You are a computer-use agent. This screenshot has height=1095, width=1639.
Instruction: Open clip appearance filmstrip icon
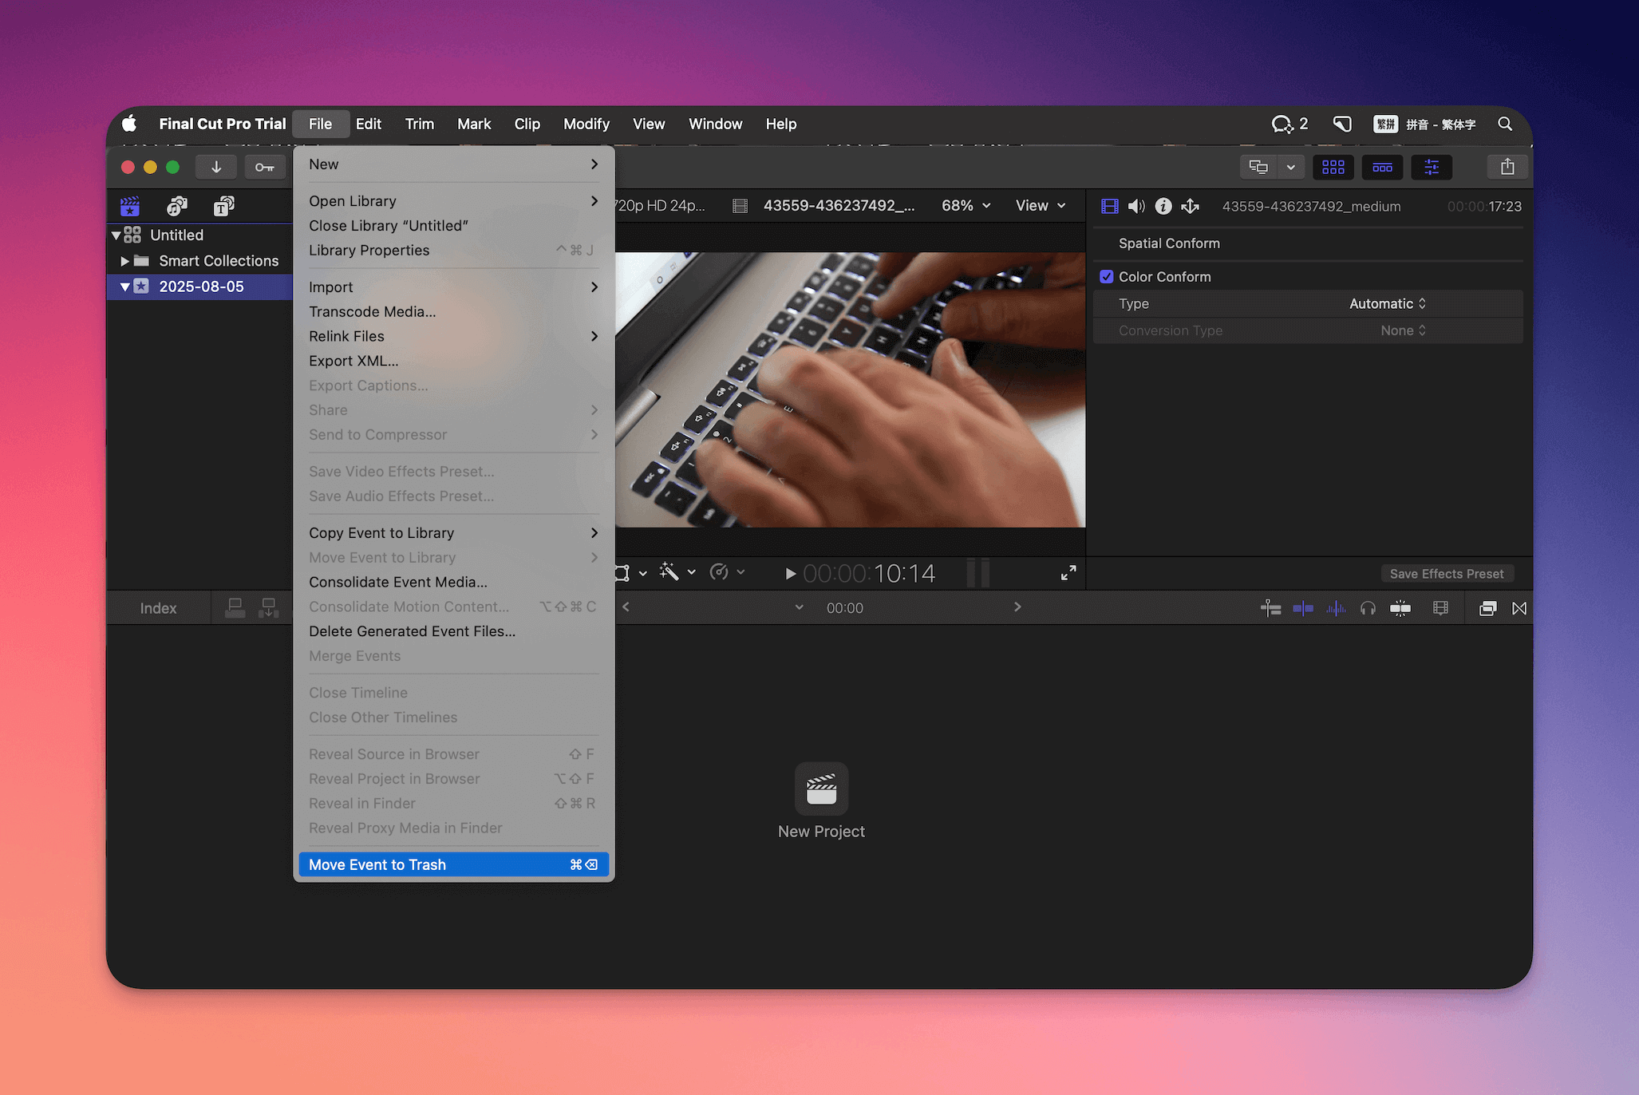pos(1440,608)
